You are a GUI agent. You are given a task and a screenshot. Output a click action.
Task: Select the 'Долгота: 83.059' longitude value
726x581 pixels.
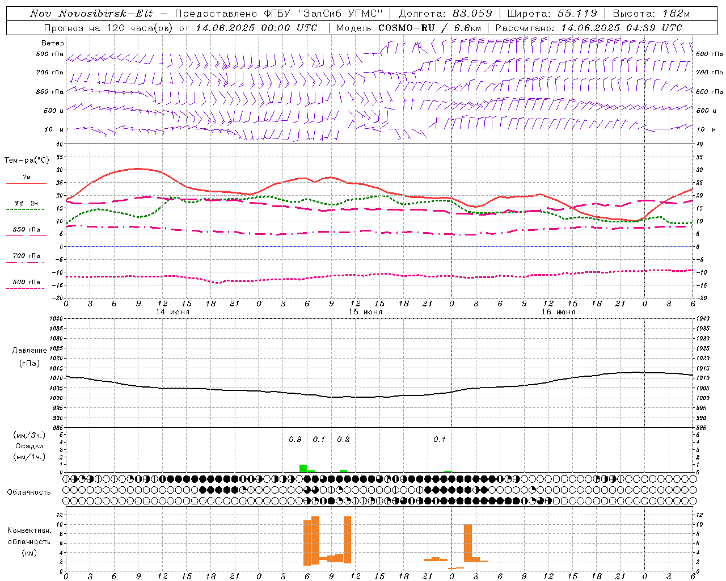tap(446, 14)
